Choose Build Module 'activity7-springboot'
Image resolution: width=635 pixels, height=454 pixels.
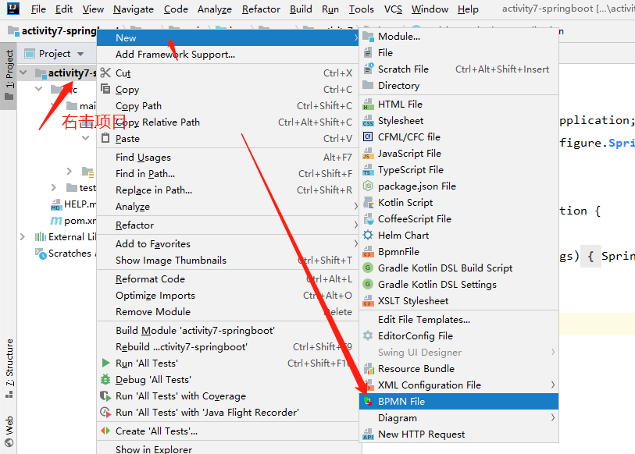pos(227,331)
